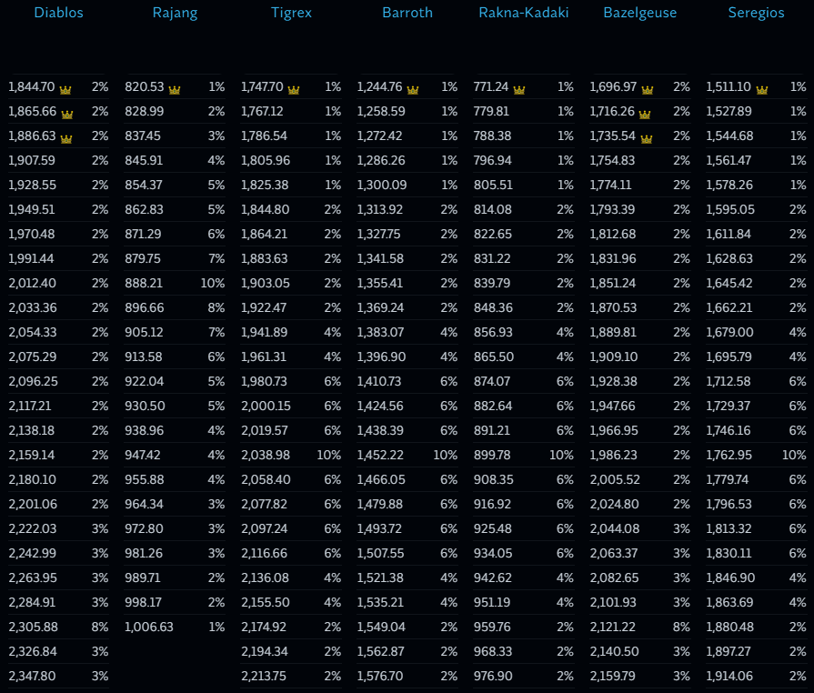Select Tigrex size value 2,000.15
Viewport: 814px width, 693px height.
(x=266, y=406)
